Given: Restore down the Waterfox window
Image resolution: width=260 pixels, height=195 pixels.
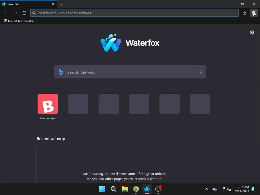Looking at the screenshot, I should click(x=242, y=4).
